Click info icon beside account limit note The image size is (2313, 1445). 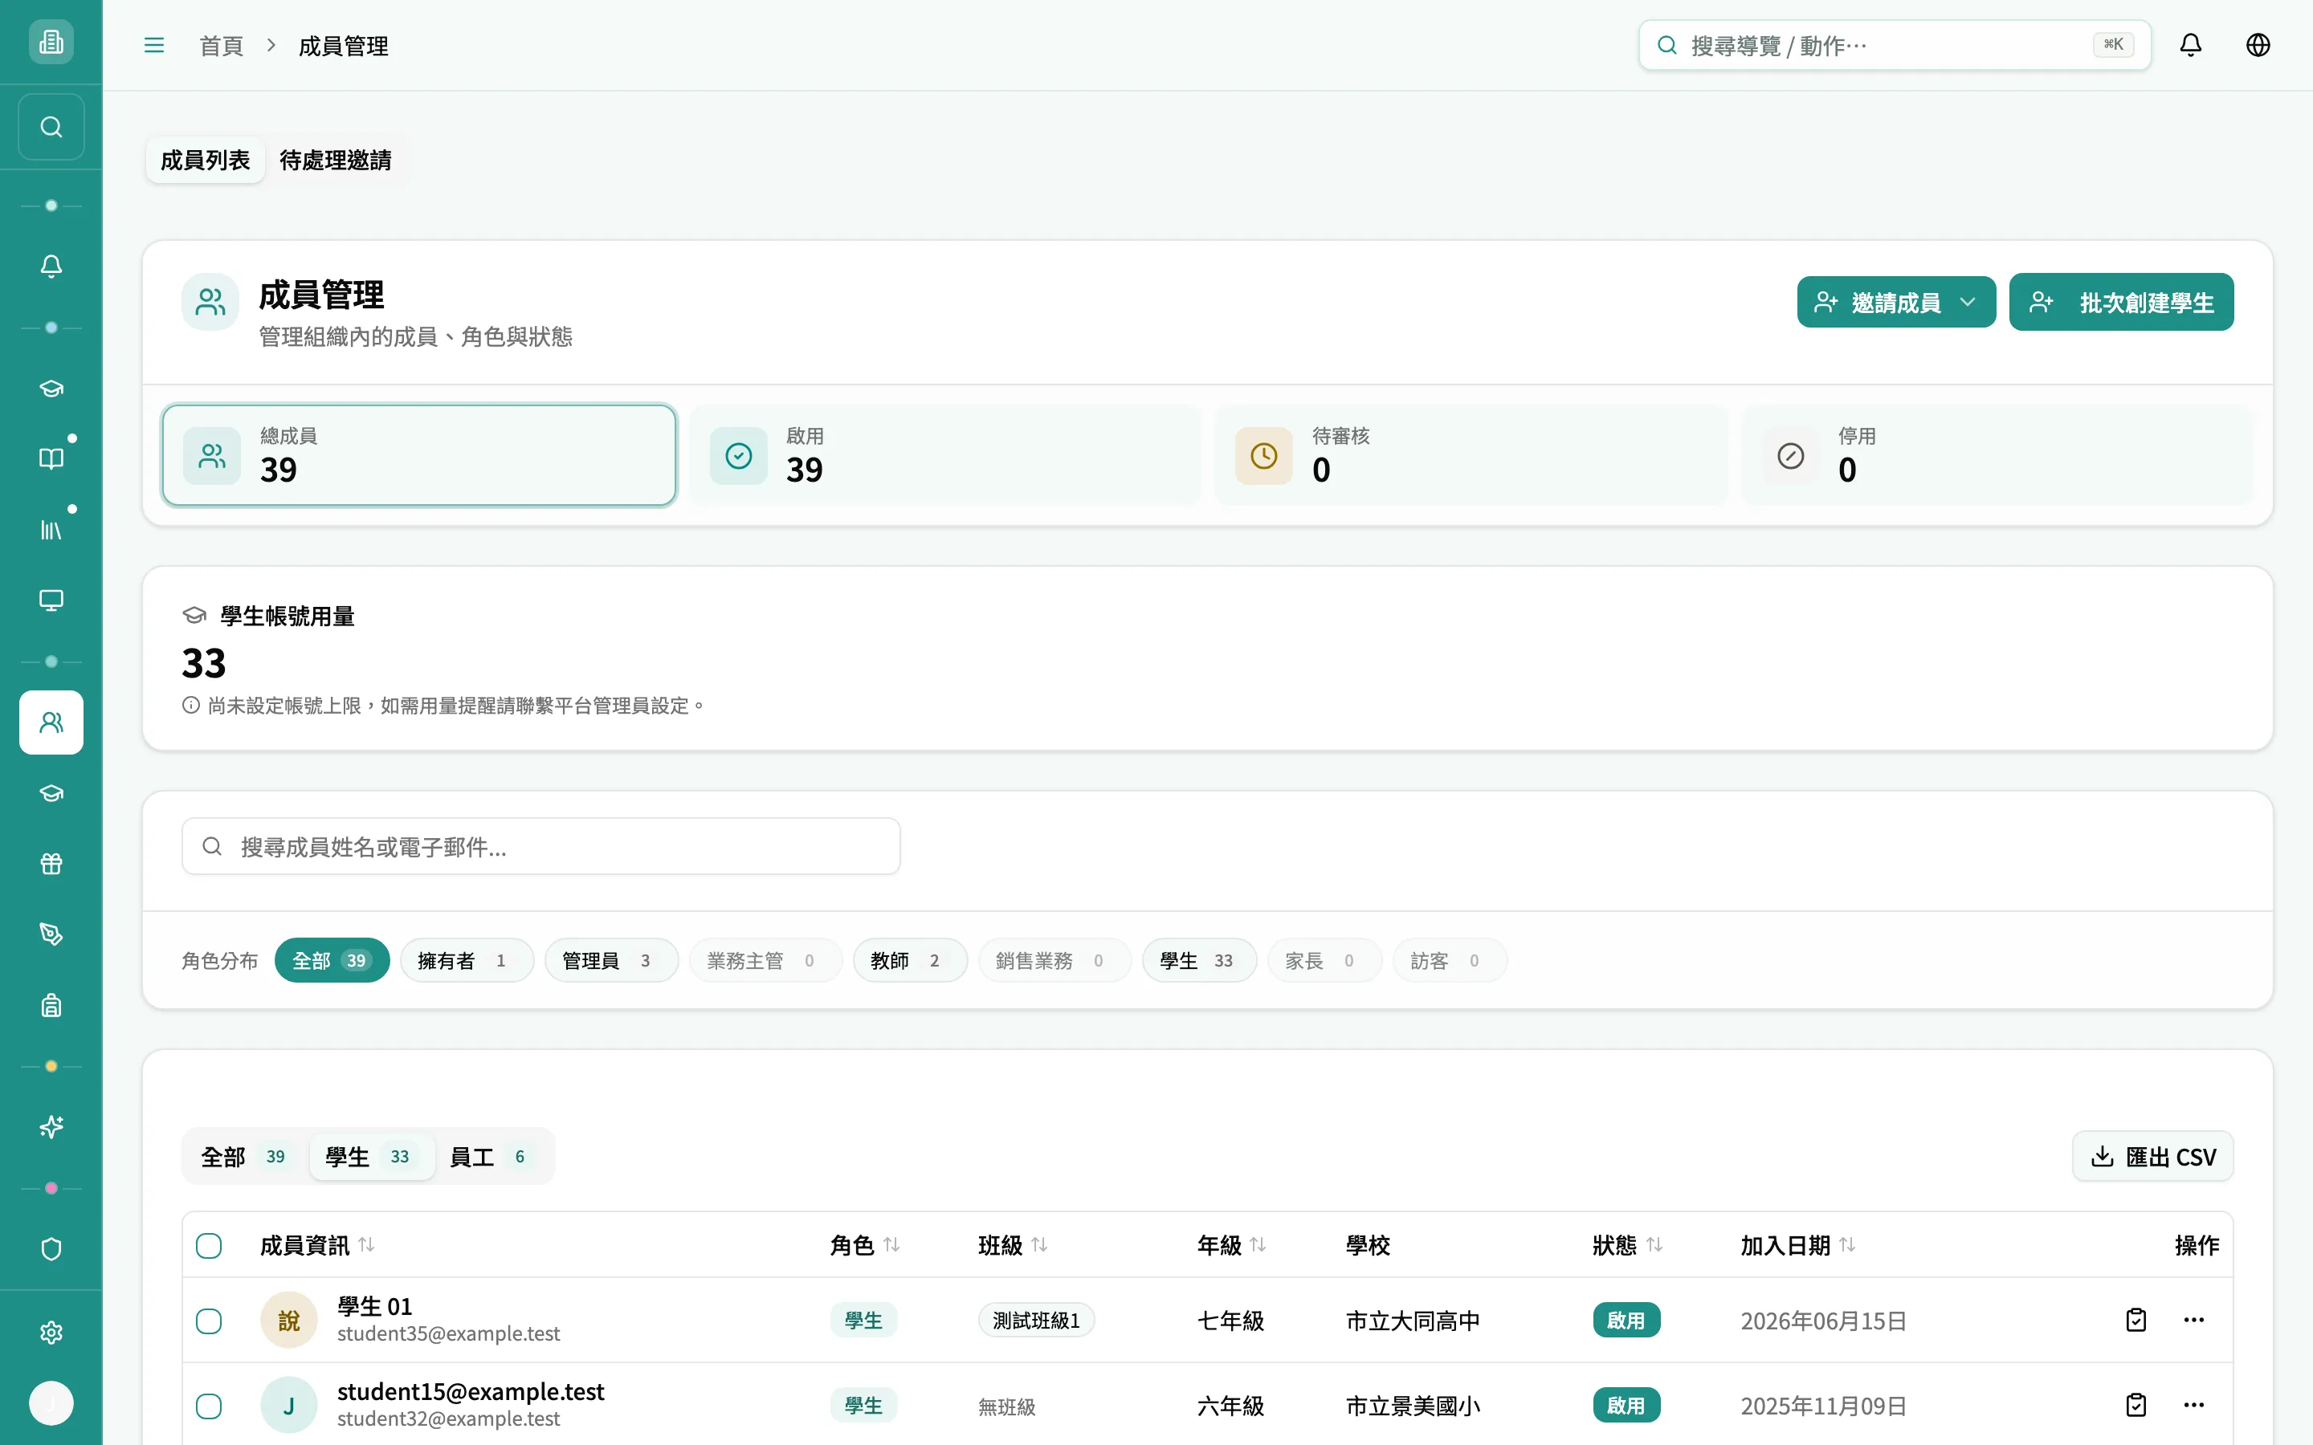191,706
